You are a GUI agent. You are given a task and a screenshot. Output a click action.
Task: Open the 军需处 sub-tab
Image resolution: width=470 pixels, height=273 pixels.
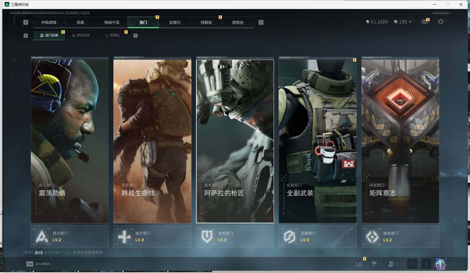tap(112, 35)
